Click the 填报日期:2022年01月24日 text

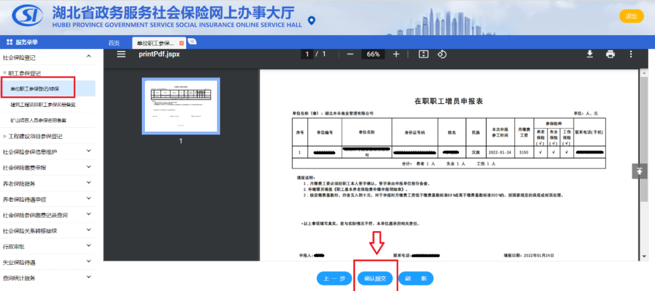(x=529, y=255)
